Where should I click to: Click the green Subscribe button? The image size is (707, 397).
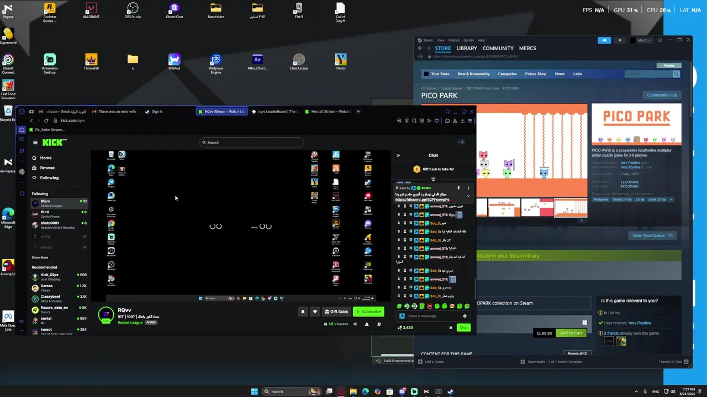coord(368,312)
